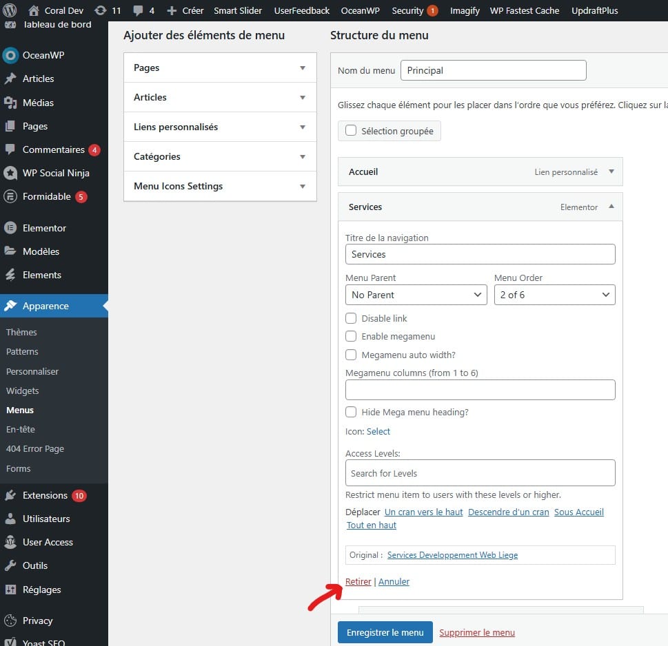The width and height of the screenshot is (668, 646).
Task: Click the Commentaires badge showing 4
Action: pos(94,150)
